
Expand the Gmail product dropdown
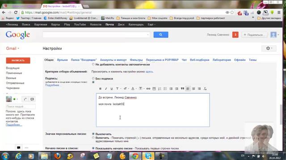pos(13,48)
